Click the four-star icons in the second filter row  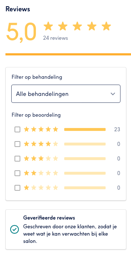click(x=41, y=144)
